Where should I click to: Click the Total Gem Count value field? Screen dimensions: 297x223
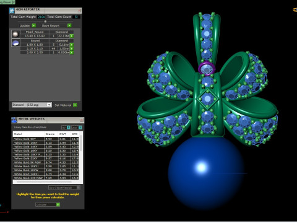[x=76, y=17]
